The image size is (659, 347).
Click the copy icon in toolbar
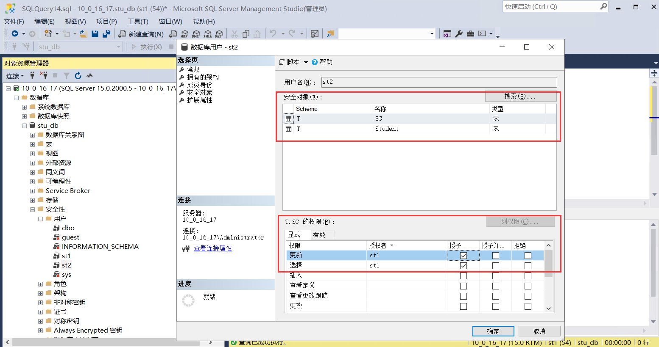[x=246, y=34]
